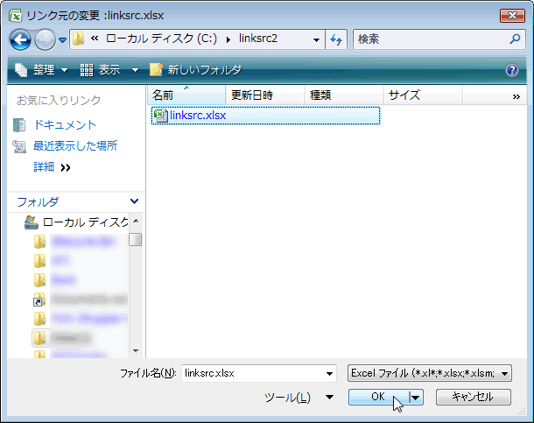Open the file name history dropdown
This screenshot has width=534, height=423.
pyautogui.click(x=329, y=373)
